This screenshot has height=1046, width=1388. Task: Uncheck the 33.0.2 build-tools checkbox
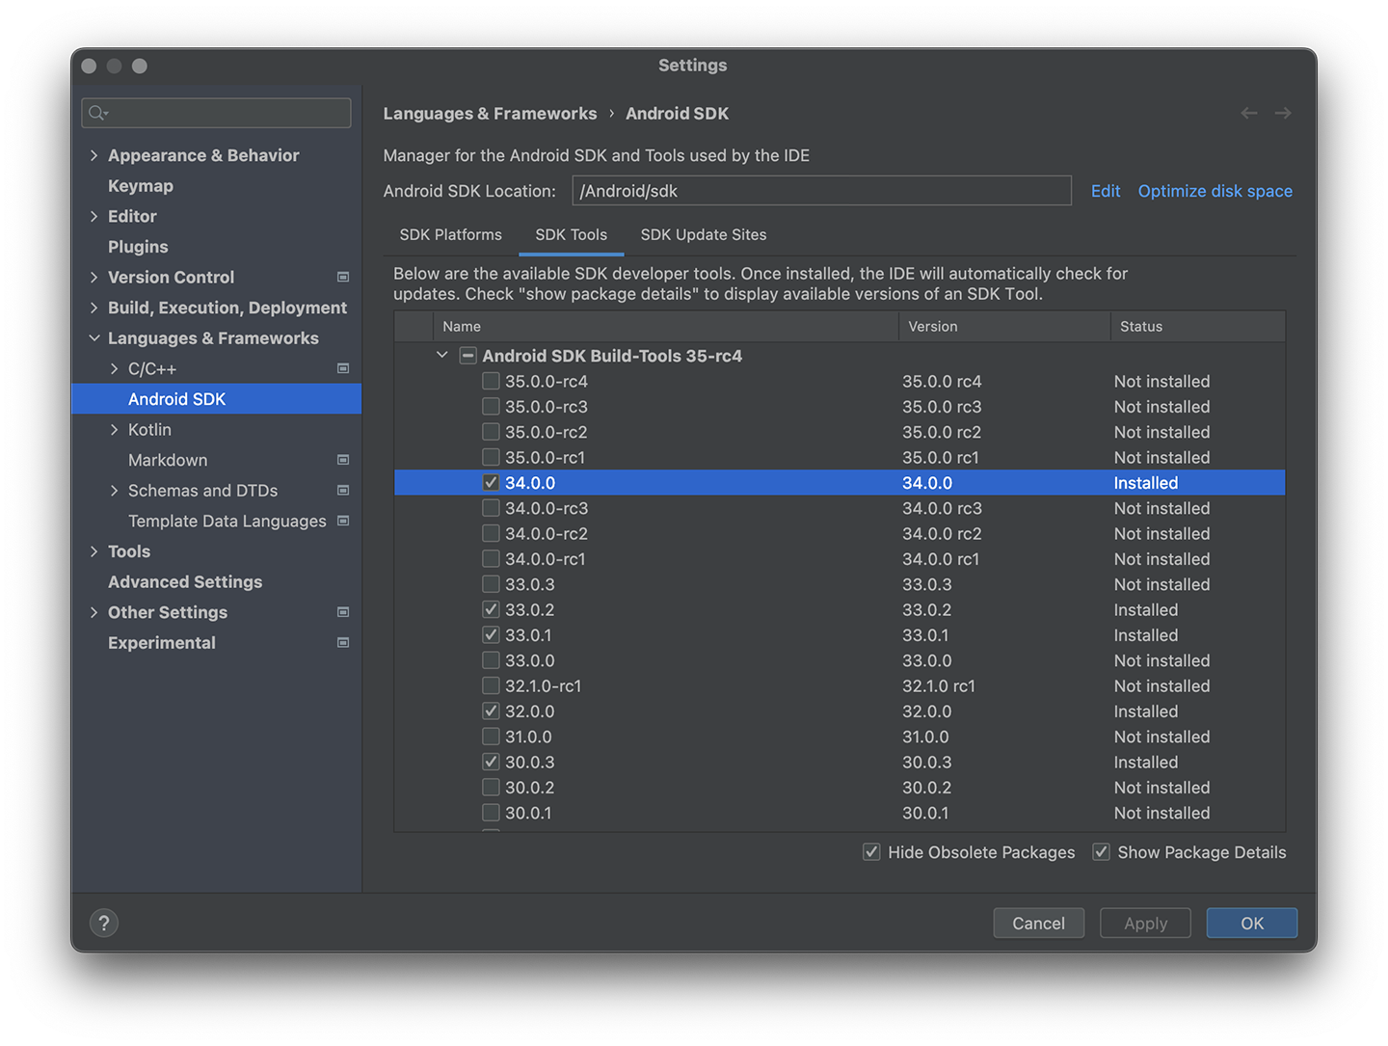[x=491, y=610]
